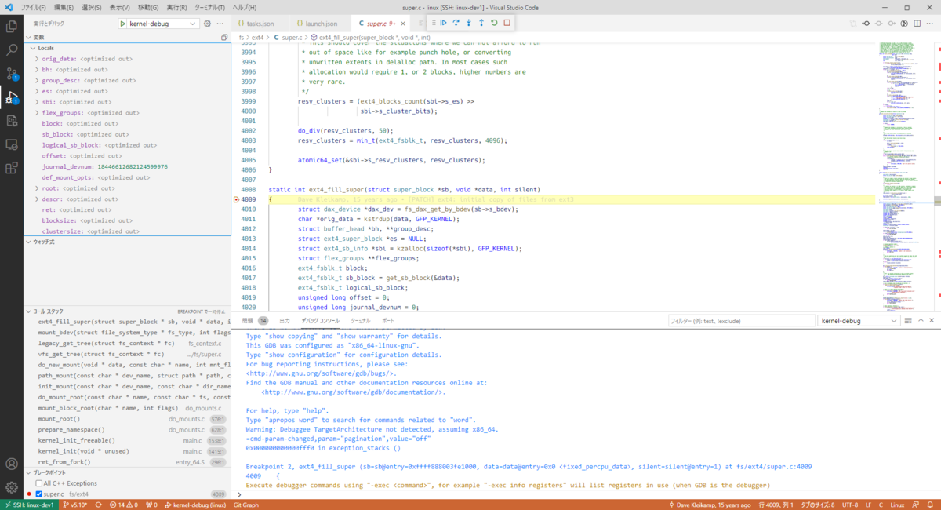Click the clear console icon in panel
Screen dimensions: 941x510
[908, 321]
